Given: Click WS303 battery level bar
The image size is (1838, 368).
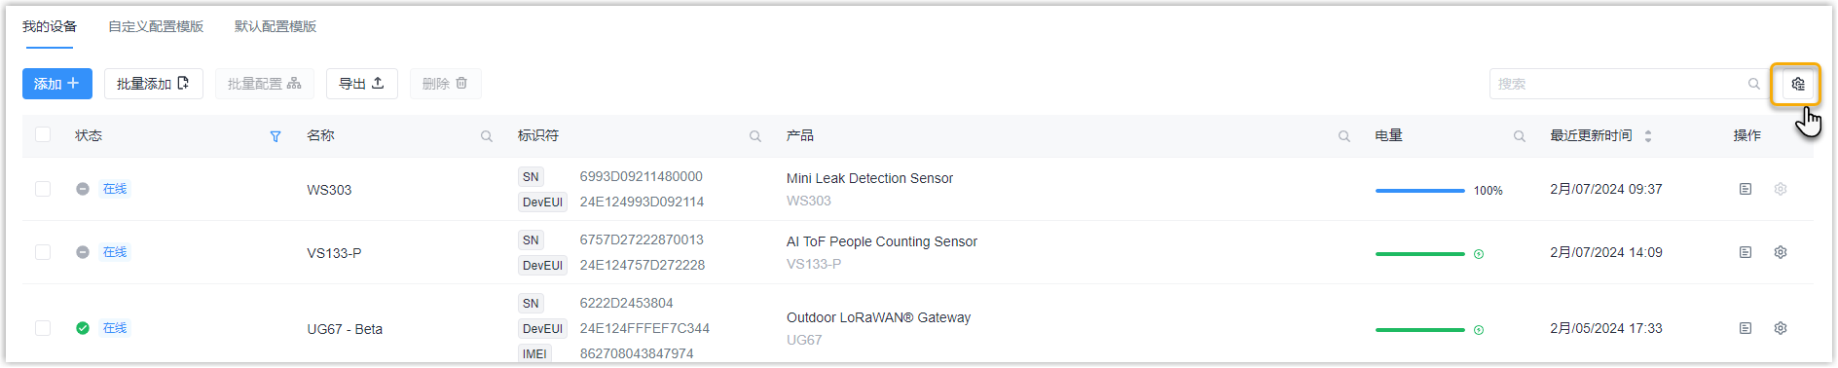Looking at the screenshot, I should [x=1419, y=191].
